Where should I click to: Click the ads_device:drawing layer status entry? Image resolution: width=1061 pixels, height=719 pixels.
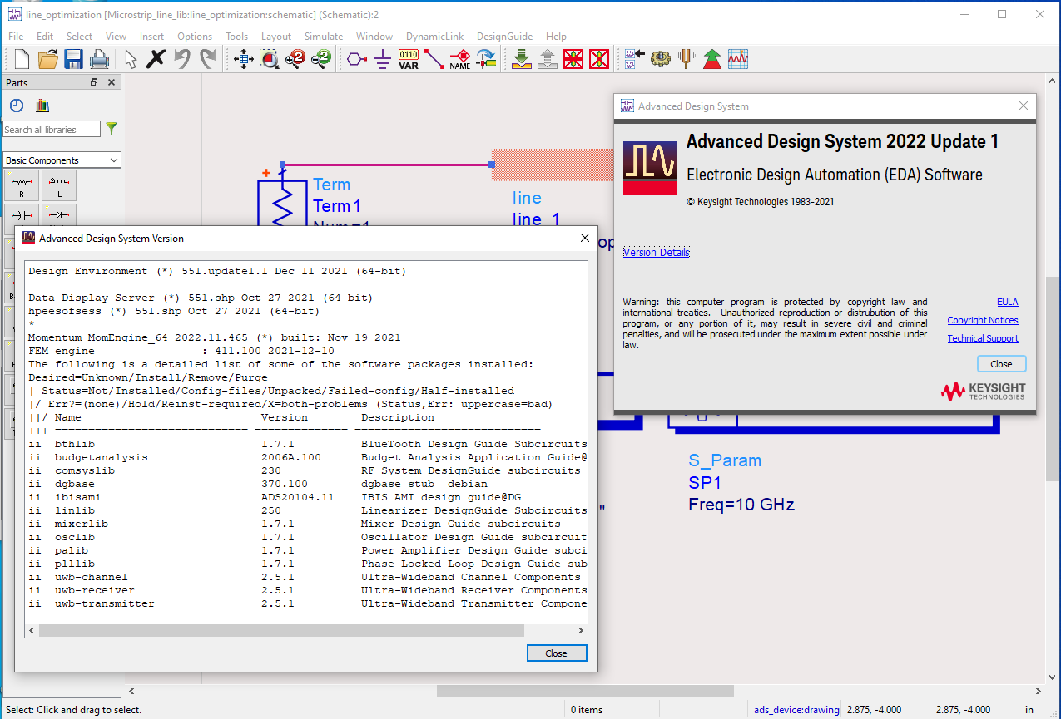click(x=796, y=710)
